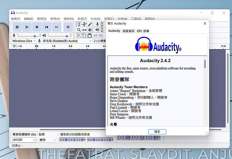Click speaker icon beside playback volume slider
This screenshot has width=232, height=159.
[x=44, y=35]
